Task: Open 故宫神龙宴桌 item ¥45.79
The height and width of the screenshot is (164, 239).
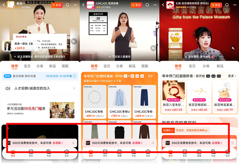Action: (x=225, y=97)
